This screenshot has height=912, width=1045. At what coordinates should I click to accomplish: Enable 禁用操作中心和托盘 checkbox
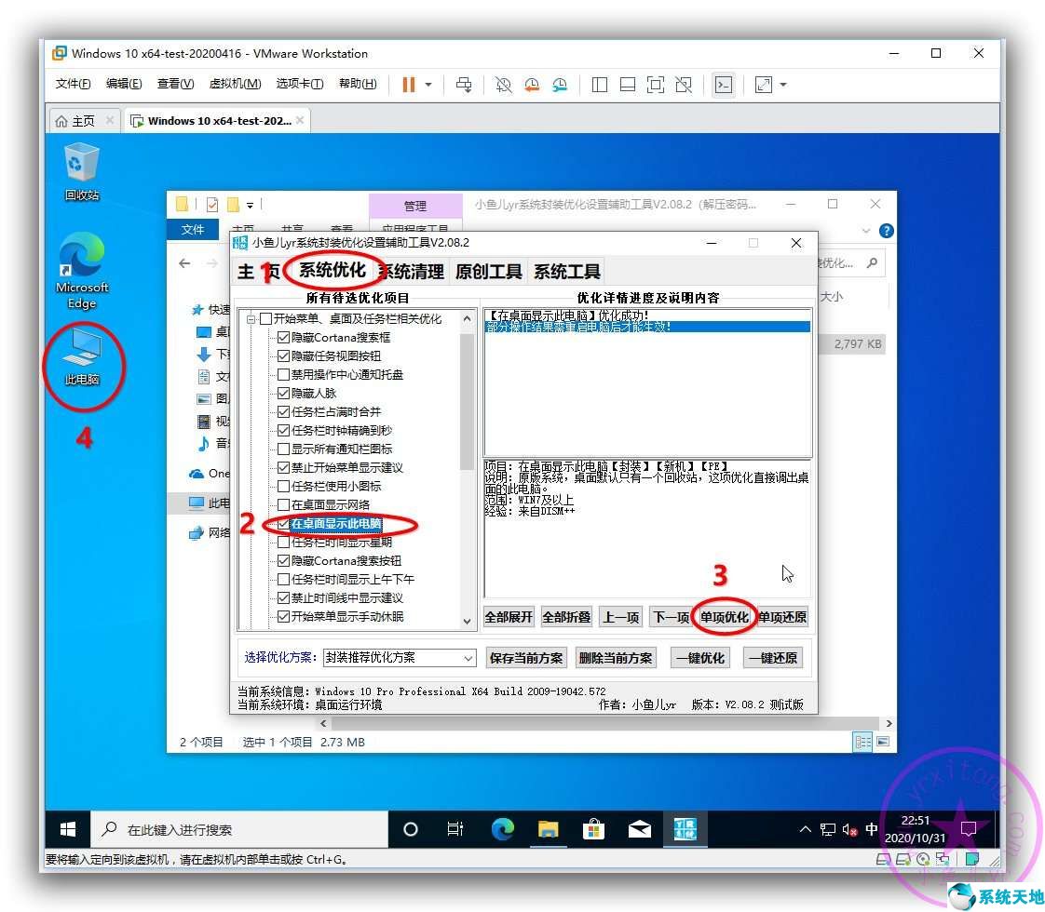pyautogui.click(x=285, y=375)
